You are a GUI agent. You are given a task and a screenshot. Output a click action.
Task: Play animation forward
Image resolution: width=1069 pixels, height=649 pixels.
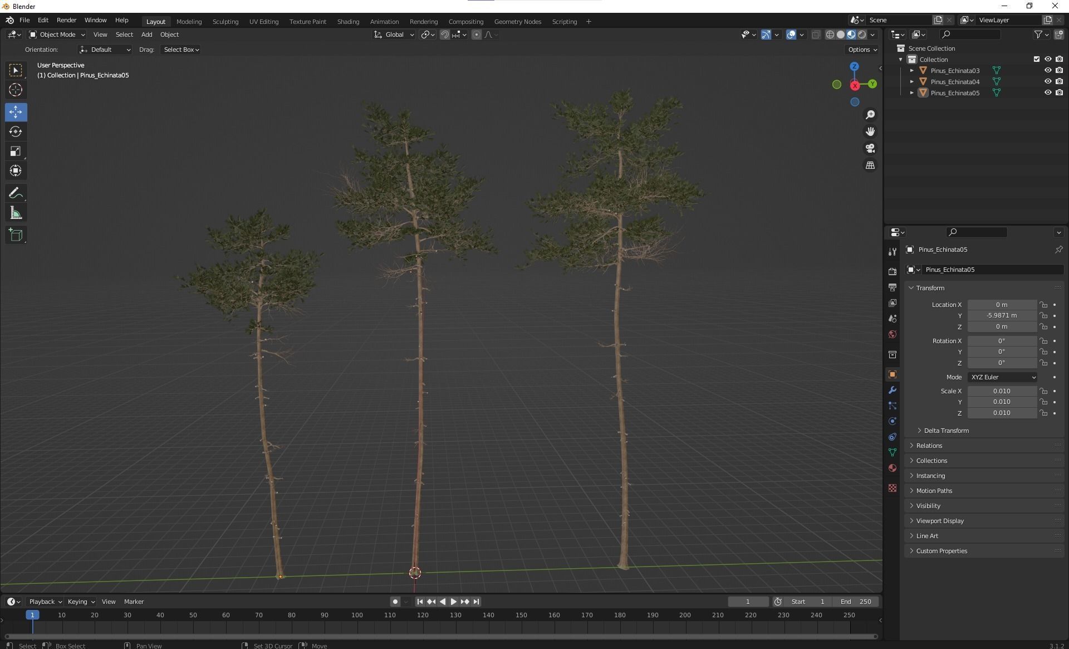pyautogui.click(x=453, y=602)
